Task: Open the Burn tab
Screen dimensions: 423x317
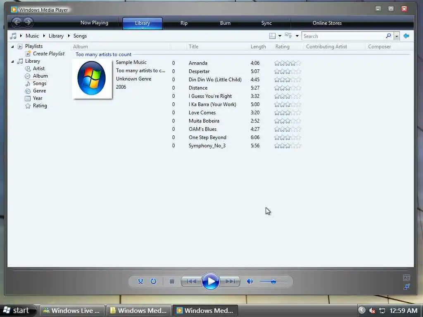Action: pyautogui.click(x=225, y=23)
